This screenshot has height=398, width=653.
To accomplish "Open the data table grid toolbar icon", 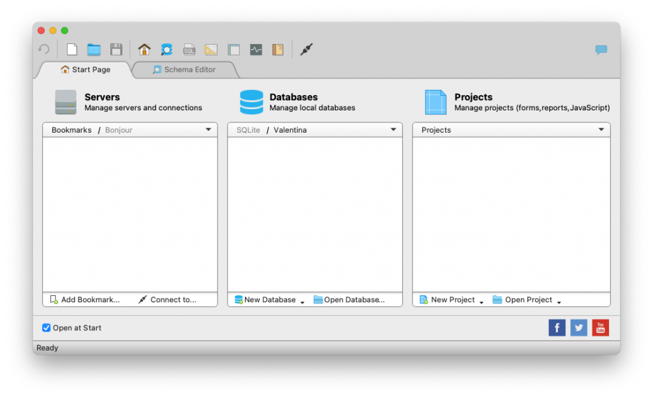I will click(233, 50).
